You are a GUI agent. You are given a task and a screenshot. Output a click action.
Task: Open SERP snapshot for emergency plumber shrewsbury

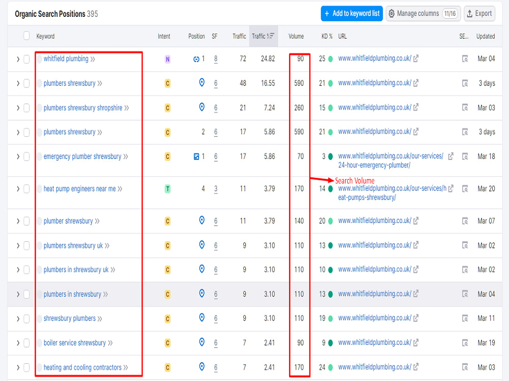point(465,156)
